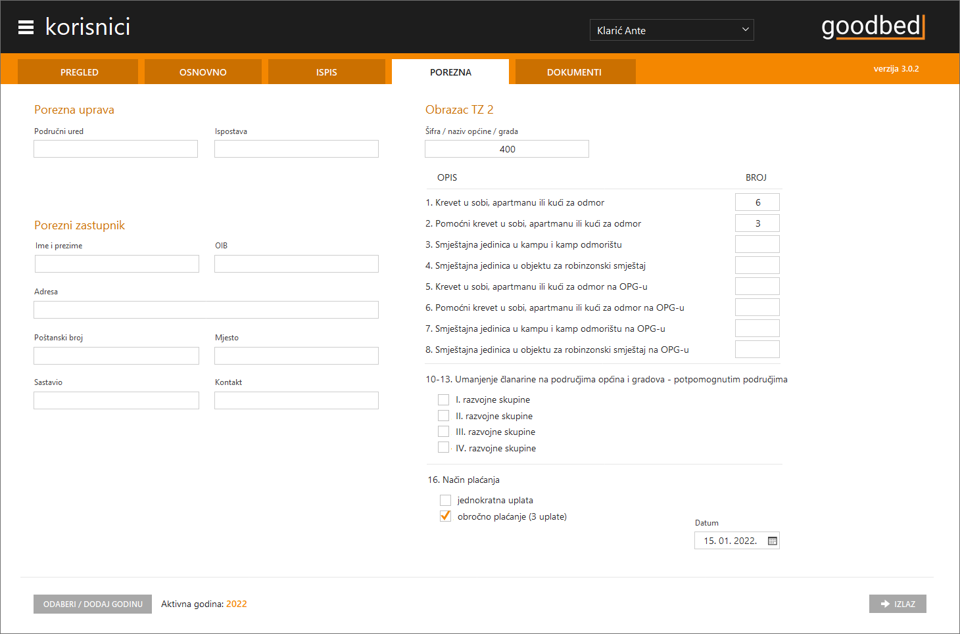Check II. razvojne skupine checkbox

click(x=444, y=415)
